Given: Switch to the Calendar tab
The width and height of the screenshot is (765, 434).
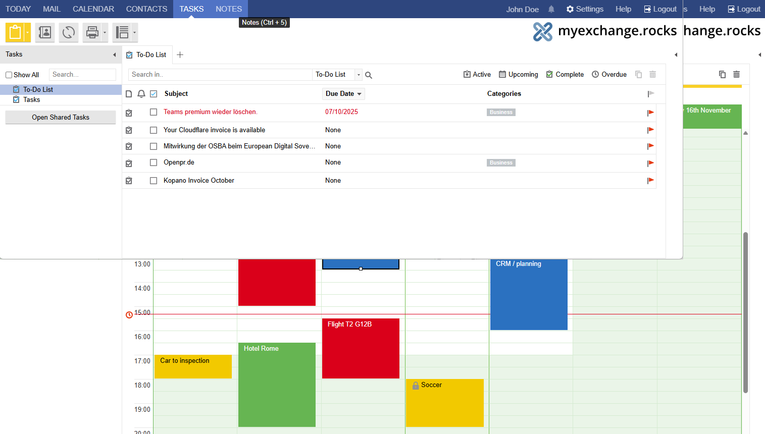Looking at the screenshot, I should pos(93,9).
